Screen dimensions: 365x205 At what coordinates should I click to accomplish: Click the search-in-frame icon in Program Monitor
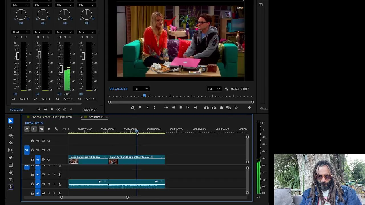133,108
